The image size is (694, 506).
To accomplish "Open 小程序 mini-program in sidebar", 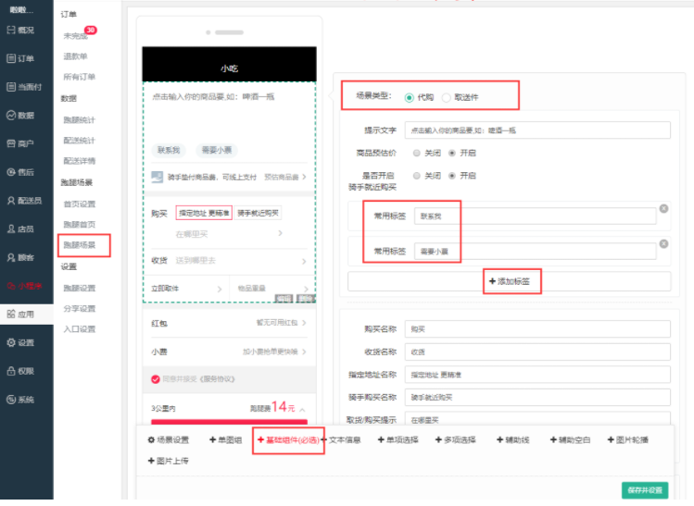I will click(x=24, y=286).
